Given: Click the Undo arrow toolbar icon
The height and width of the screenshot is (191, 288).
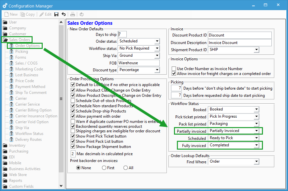Looking at the screenshot, I should coord(64,14).
